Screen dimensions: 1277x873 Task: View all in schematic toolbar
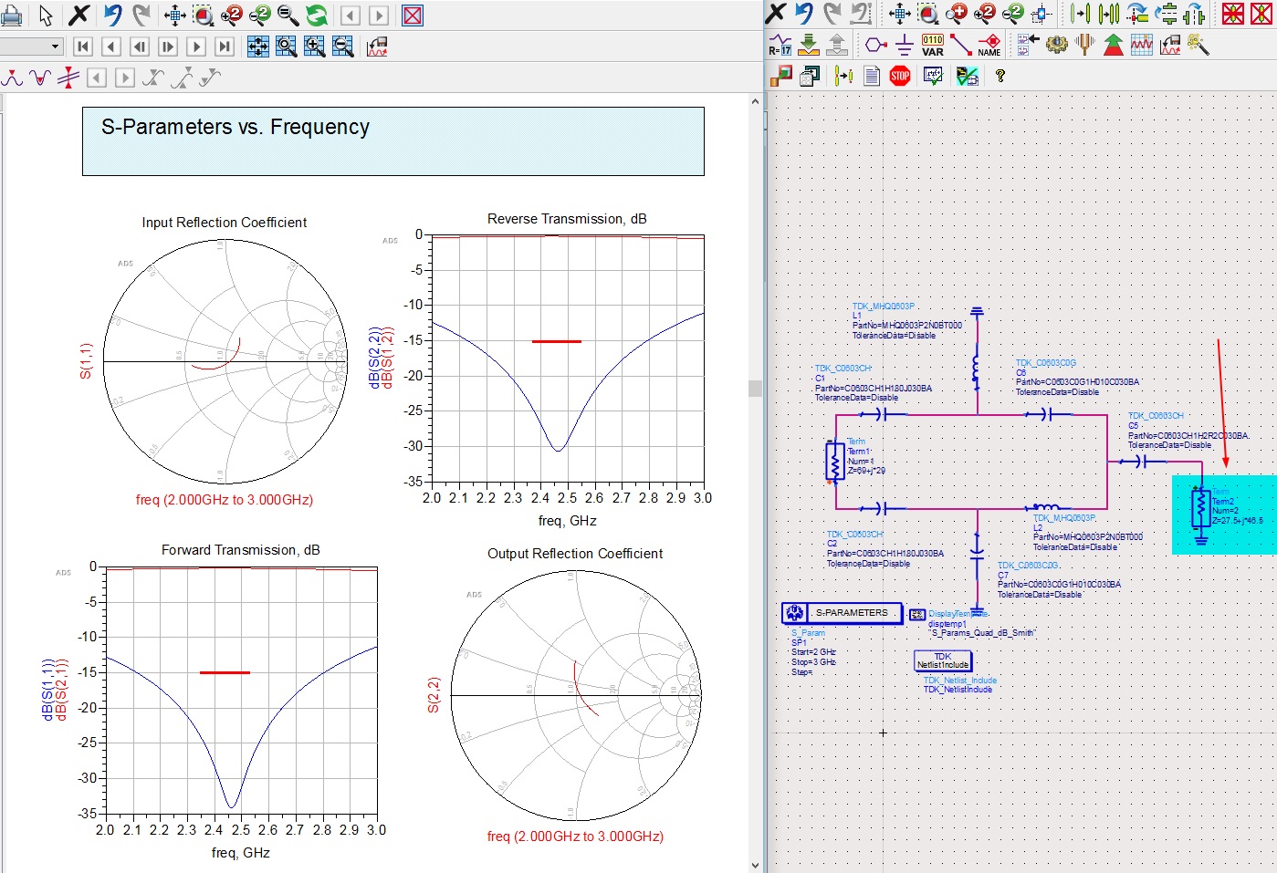point(899,13)
